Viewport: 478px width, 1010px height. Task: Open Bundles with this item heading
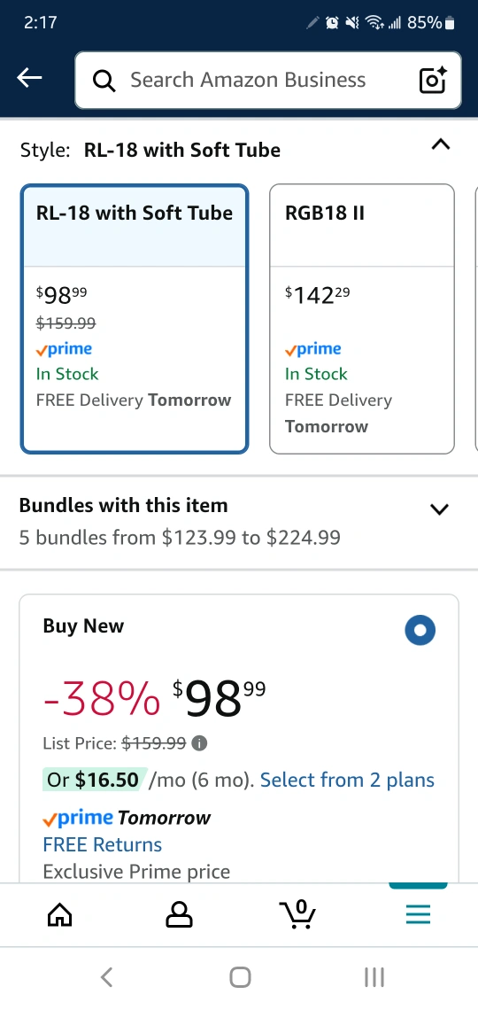[124, 505]
